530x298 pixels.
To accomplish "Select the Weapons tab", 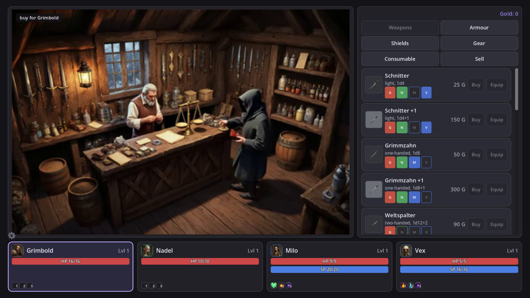I will 400,28.
